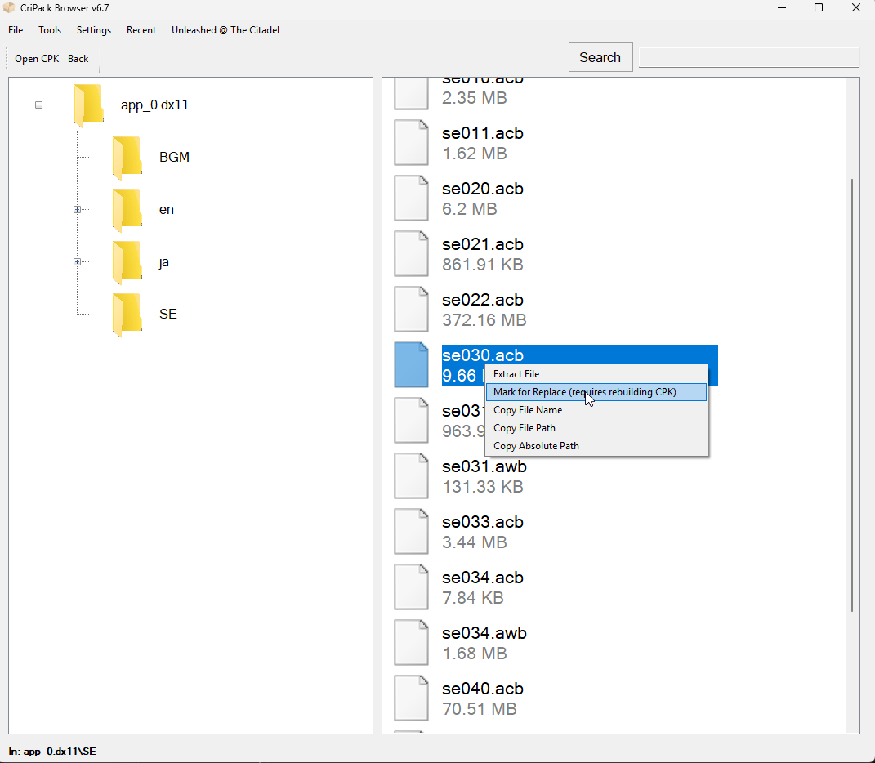Choose Copy Absolute Path option
Image resolution: width=875 pixels, height=763 pixels.
pos(536,446)
